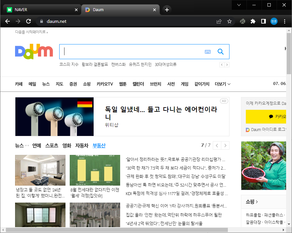Viewport: 292px width, 233px height.
Task: Open the 지도 menu item
Action: [x=60, y=84]
